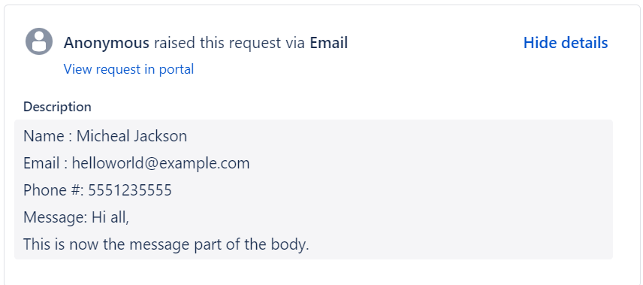Click the Description field heading
Image resolution: width=643 pixels, height=285 pixels.
(57, 107)
